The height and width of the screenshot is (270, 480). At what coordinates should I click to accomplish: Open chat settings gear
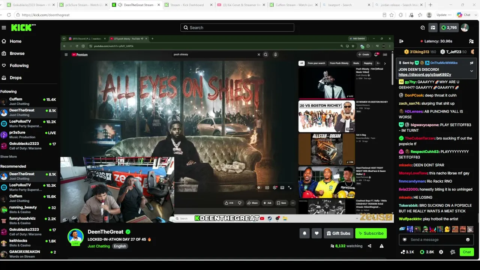(441, 252)
